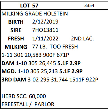Click the birth date 2/12/2019
The height and width of the screenshot is (109, 108).
45,22
